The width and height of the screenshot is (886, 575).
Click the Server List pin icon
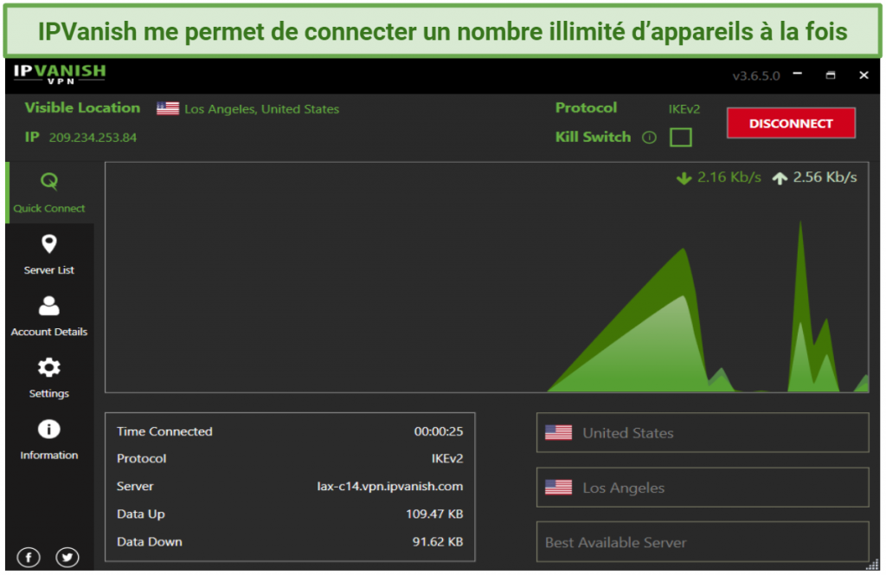49,244
